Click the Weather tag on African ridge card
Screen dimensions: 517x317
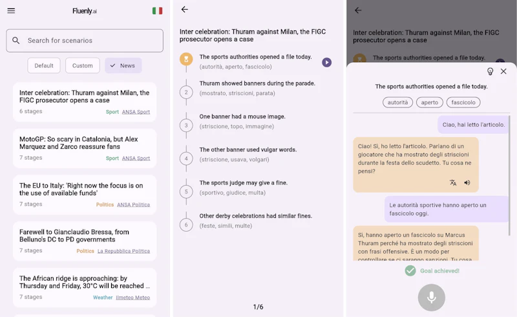(x=103, y=298)
